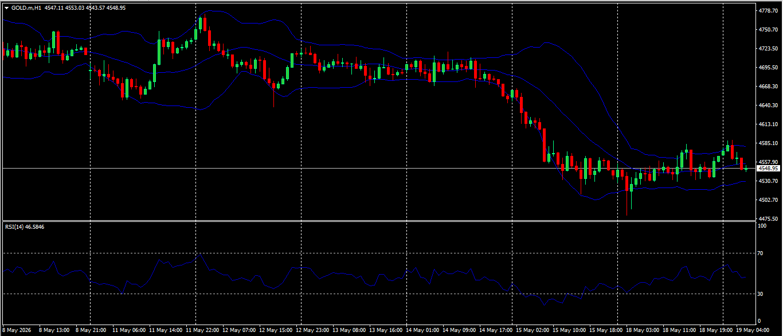The height and width of the screenshot is (336, 783).
Task: Click the 18 May 03:00 time label
Action: 643,330
